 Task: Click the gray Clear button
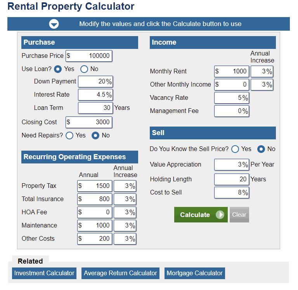pyautogui.click(x=239, y=215)
